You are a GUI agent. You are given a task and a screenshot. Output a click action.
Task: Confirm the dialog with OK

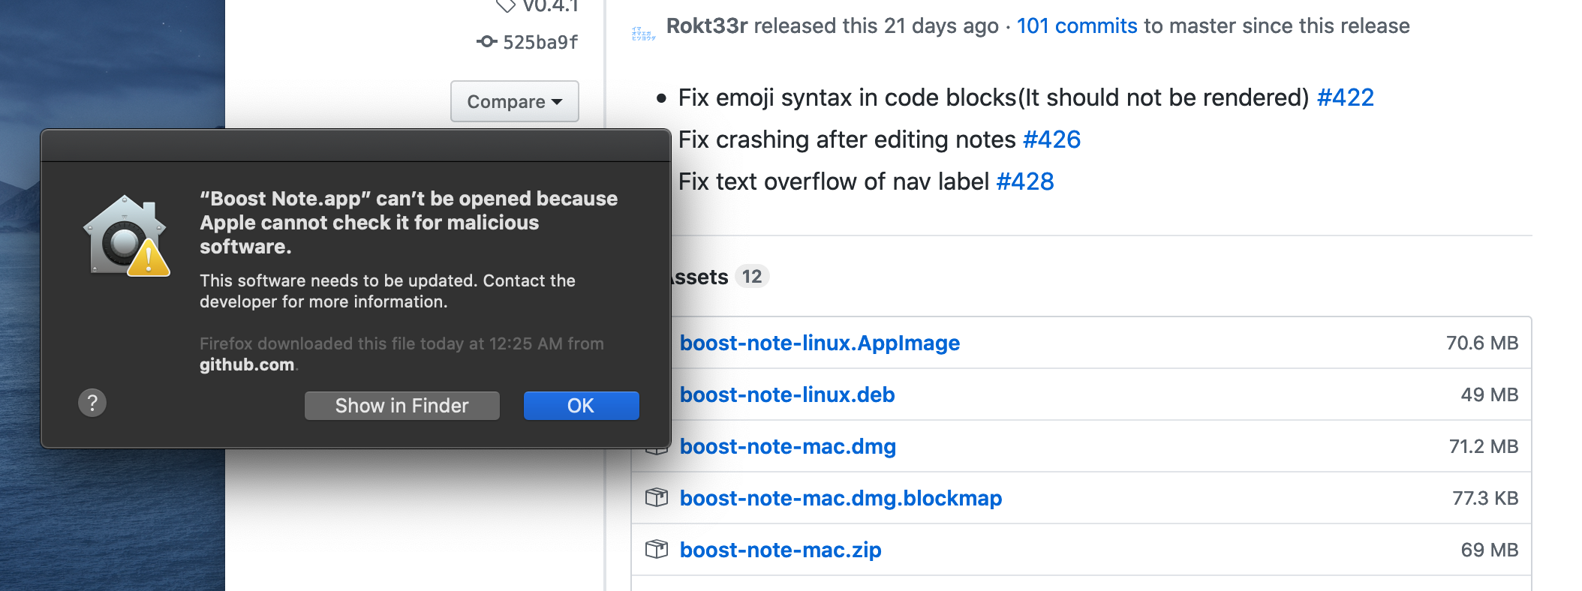pos(581,406)
